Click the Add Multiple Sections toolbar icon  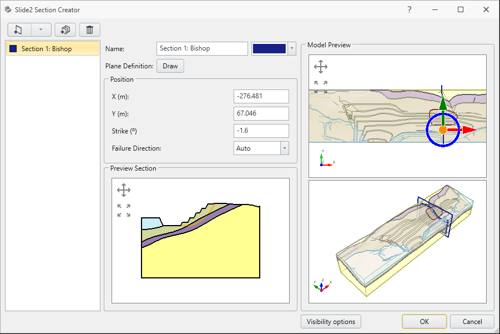coord(65,29)
